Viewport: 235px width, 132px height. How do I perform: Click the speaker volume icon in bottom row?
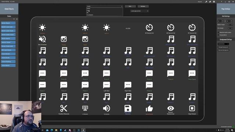click(106, 108)
